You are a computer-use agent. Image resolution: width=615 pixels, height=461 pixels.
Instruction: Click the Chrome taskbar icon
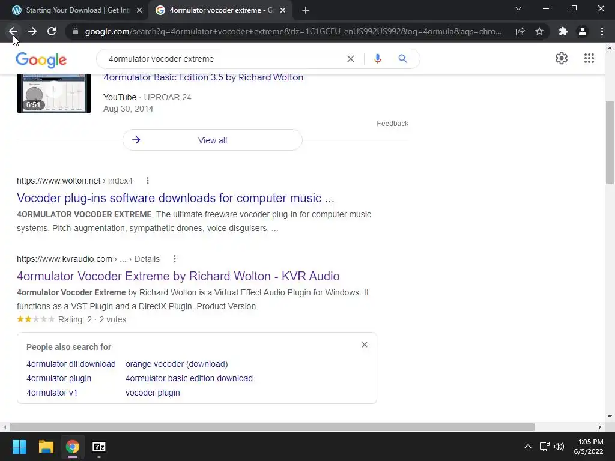click(72, 447)
